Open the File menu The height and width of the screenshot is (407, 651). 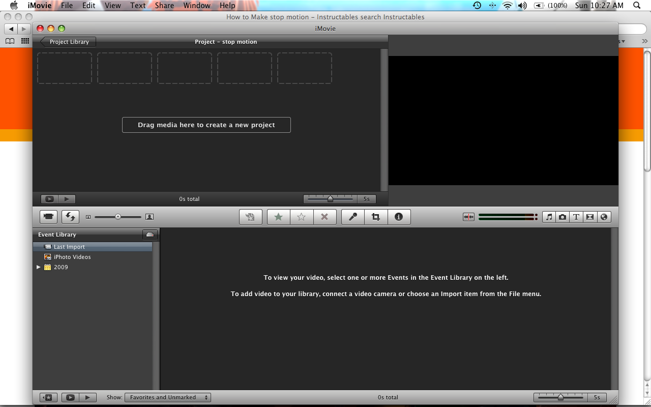point(67,6)
